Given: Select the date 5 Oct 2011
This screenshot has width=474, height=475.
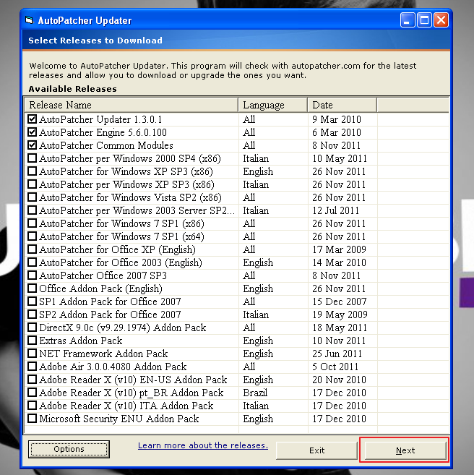Looking at the screenshot, I should 335,367.
